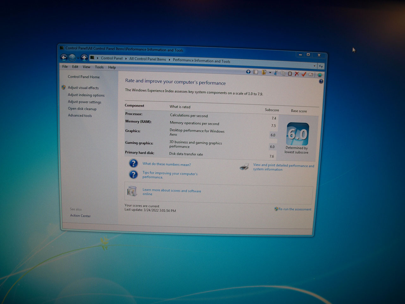The height and width of the screenshot is (304, 405).
Task: Open Learn more about scores and software online
Action: point(172,192)
